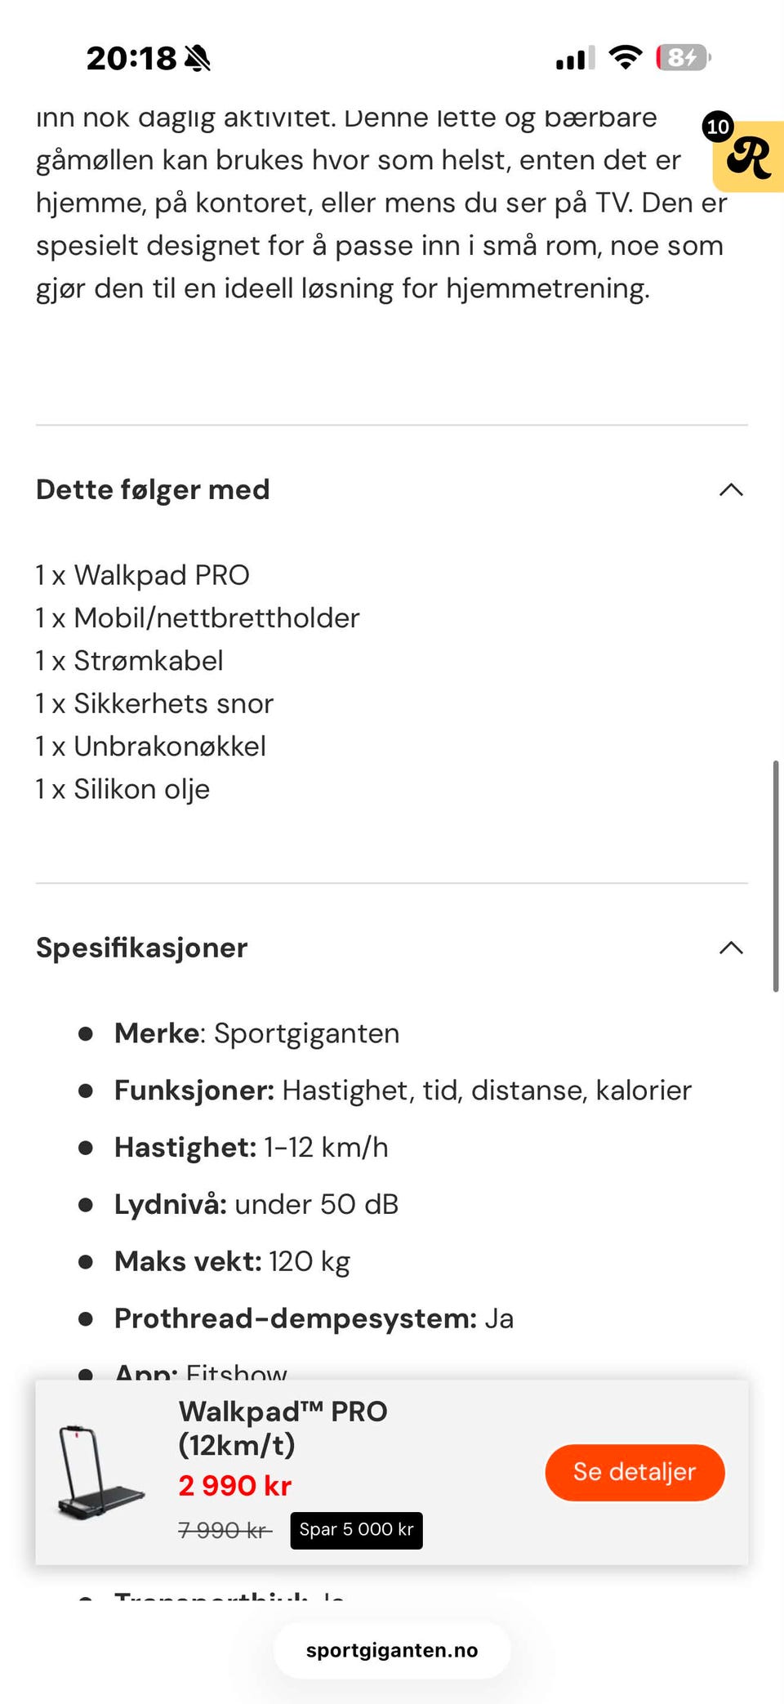
Task: Click the page scrollbar thumb
Action: [776, 876]
